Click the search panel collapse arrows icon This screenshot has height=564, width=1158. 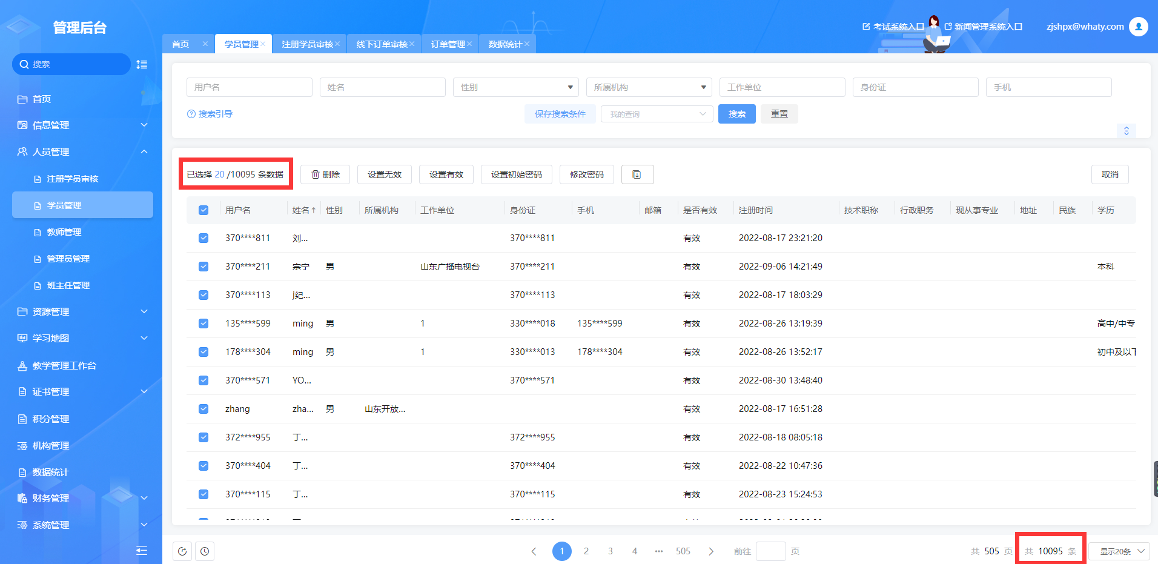pyautogui.click(x=1127, y=131)
